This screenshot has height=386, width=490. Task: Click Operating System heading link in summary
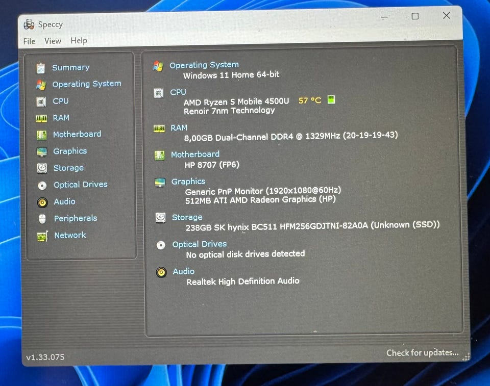tap(204, 65)
